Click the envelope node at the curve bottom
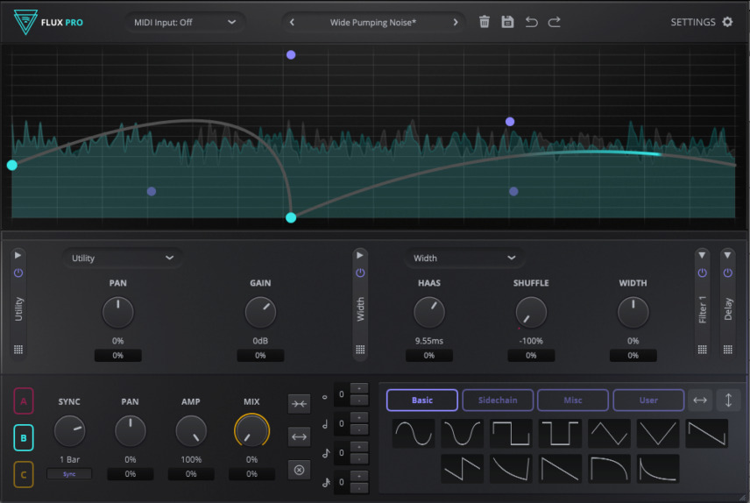 (291, 217)
